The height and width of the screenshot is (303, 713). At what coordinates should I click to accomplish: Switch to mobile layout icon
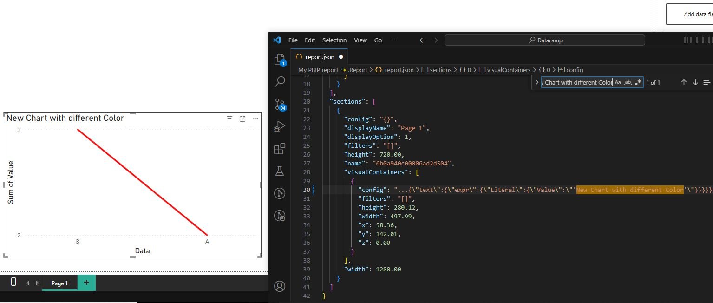pyautogui.click(x=13, y=282)
